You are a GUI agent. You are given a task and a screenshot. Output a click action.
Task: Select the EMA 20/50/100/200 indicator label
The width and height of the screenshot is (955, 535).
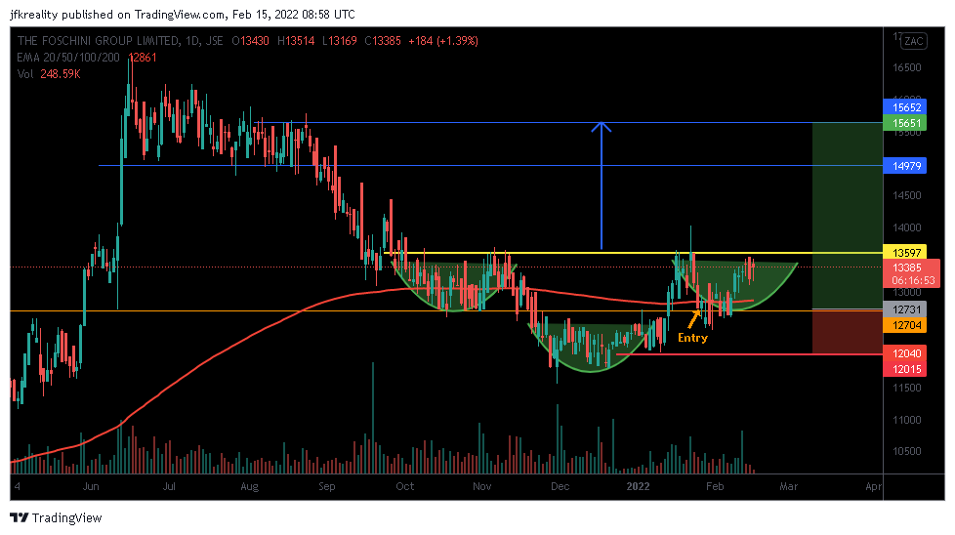pos(68,58)
